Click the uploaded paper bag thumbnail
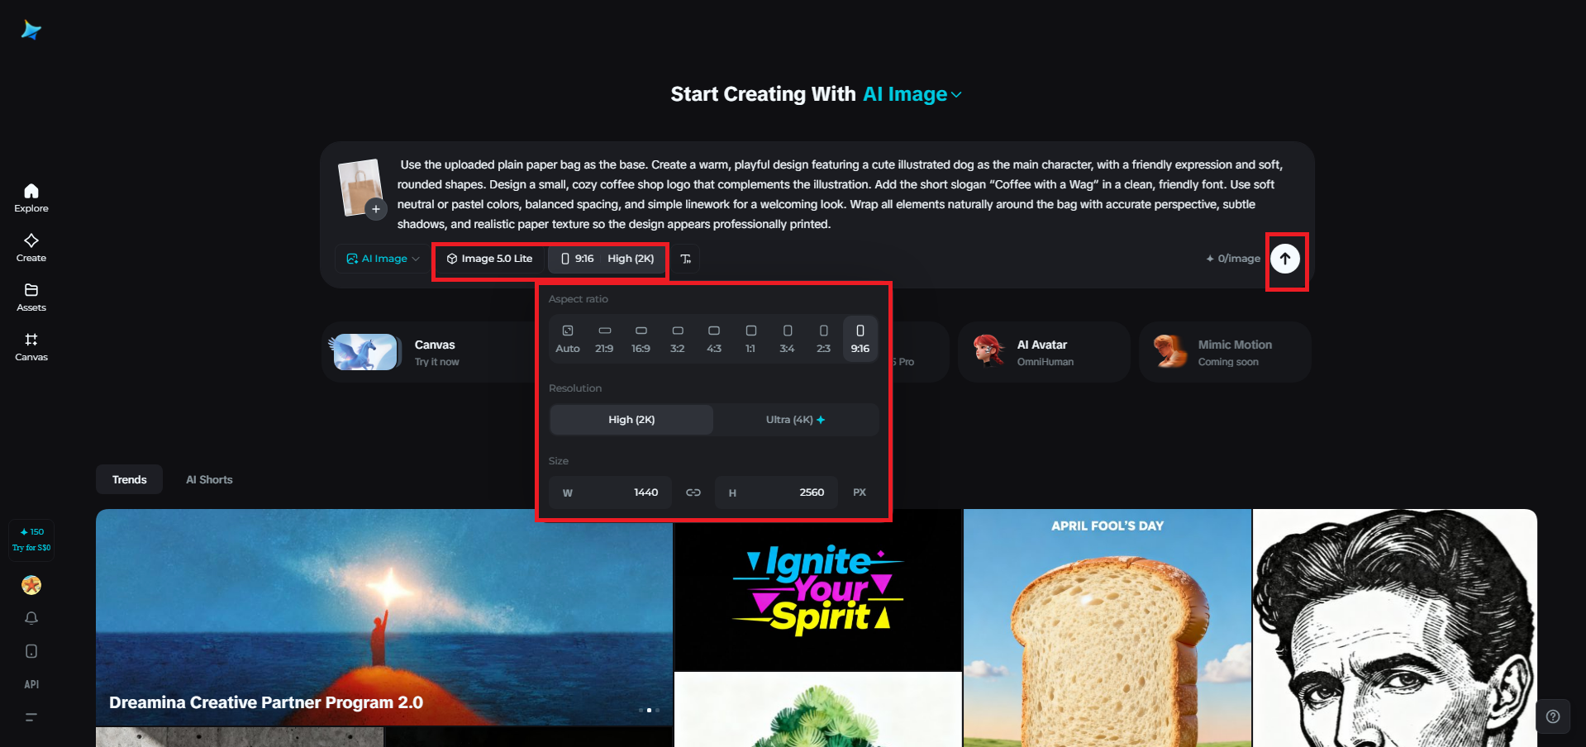 point(360,187)
